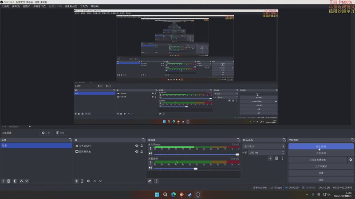Open virtual camera settings gear icon
The image size is (355, 199).
click(x=351, y=160)
